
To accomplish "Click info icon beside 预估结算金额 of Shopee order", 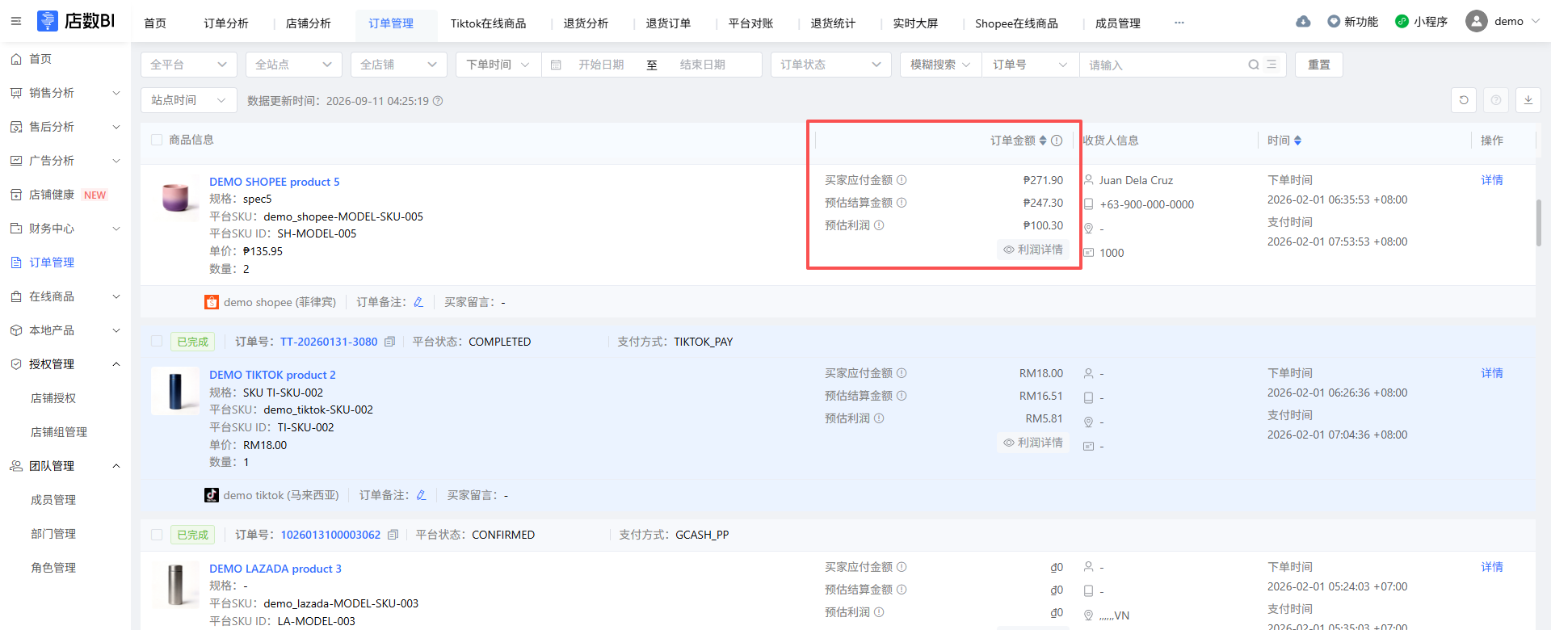I will click(x=902, y=203).
